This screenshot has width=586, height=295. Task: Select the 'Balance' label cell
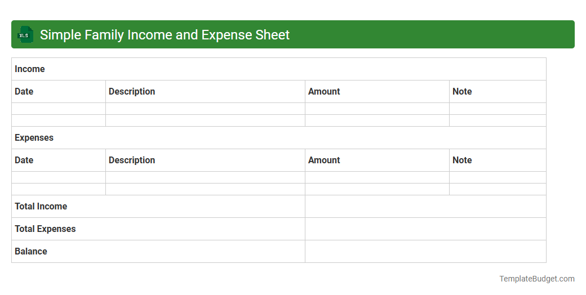[158, 251]
